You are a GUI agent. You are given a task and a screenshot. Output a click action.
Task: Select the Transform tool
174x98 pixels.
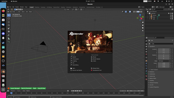[x=9, y=32]
